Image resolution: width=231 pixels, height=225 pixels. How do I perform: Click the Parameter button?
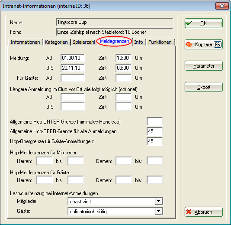[204, 66]
